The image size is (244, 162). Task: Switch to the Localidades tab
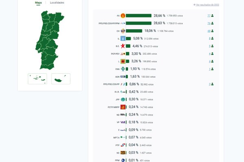click(57, 3)
